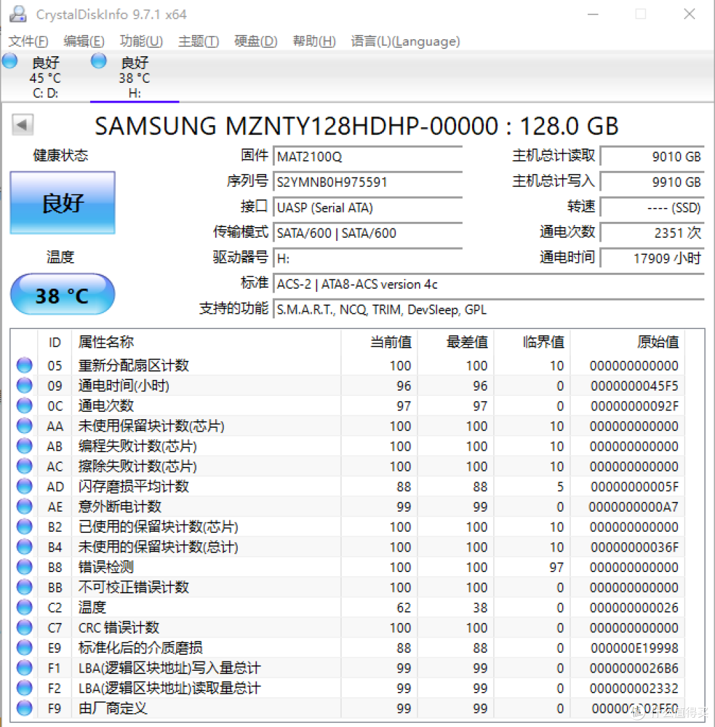Click raw value 0000000045F5
Viewport: 715px width, 727px height.
coord(634,386)
